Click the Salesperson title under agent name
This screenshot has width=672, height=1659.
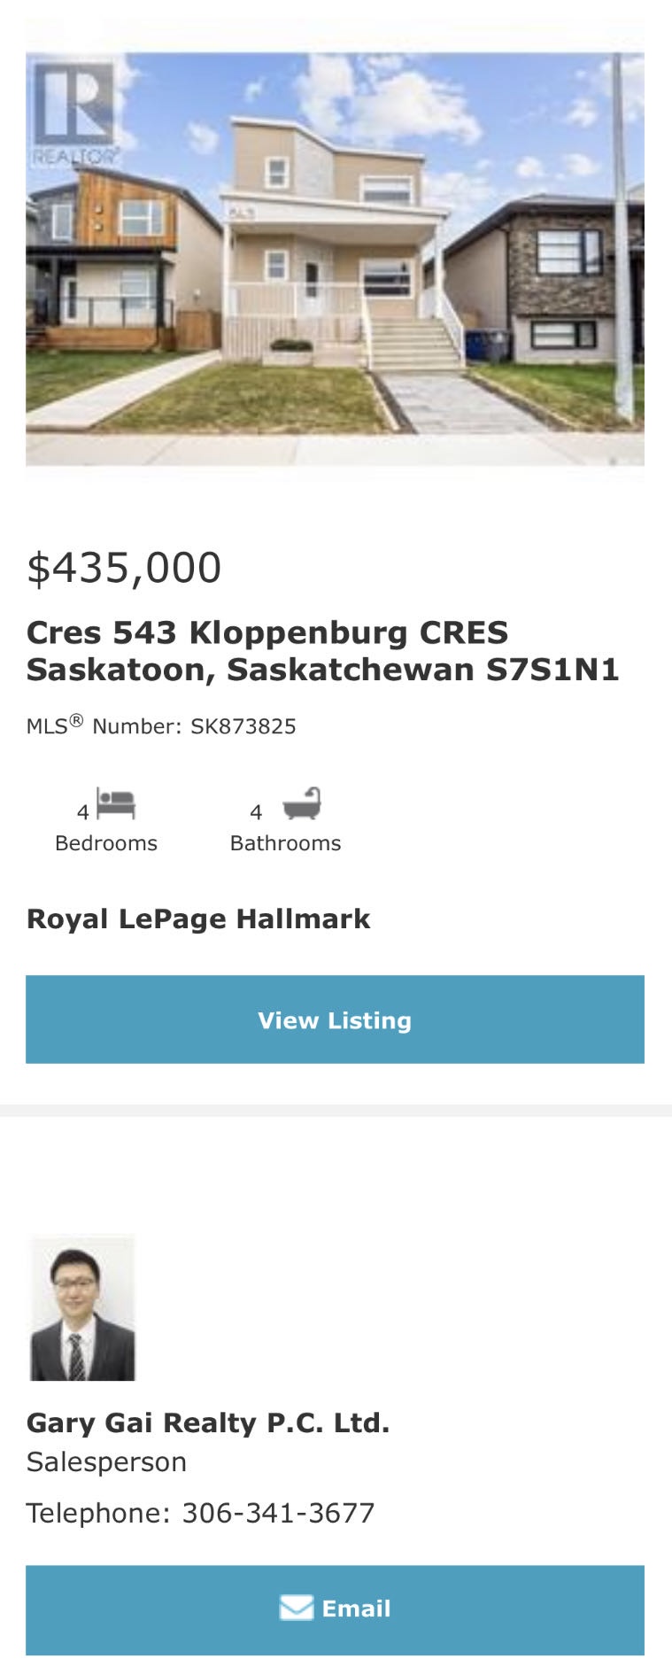pyautogui.click(x=106, y=1461)
